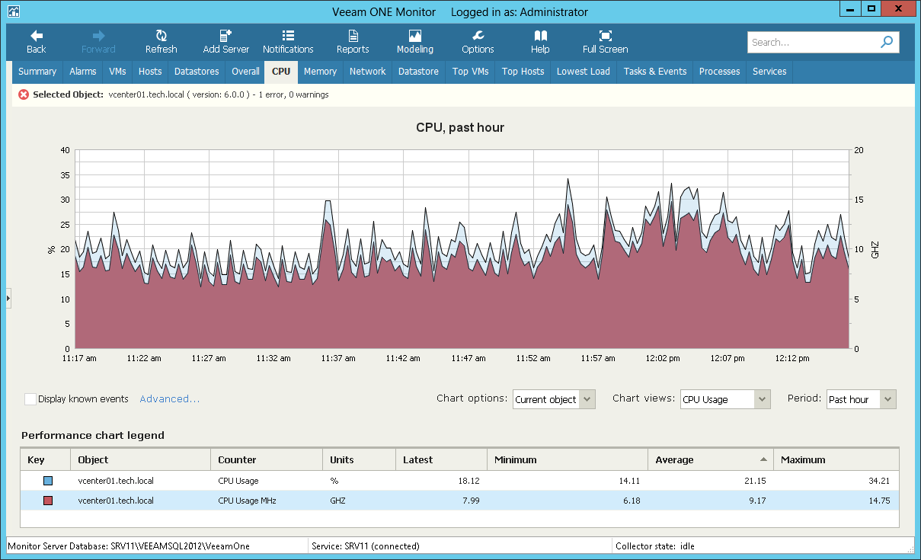Viewport: 921px width, 560px height.
Task: Click the 18.12 latest value
Action: [x=467, y=481]
